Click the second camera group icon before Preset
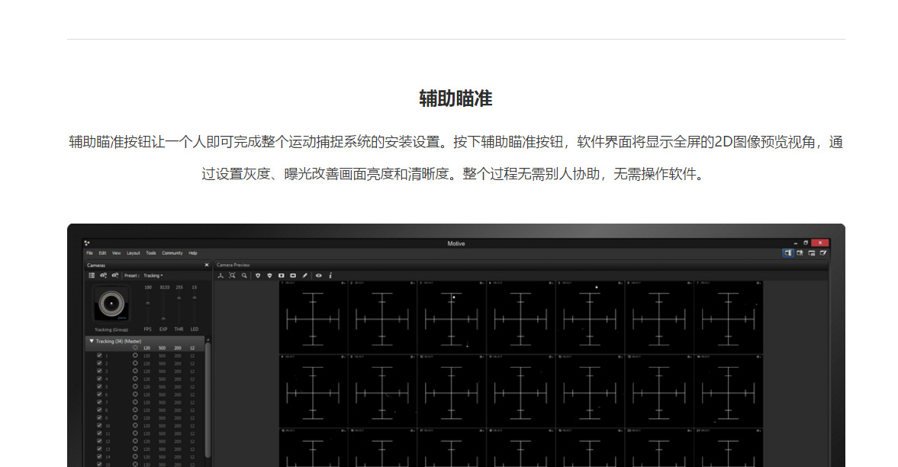 pos(115,275)
